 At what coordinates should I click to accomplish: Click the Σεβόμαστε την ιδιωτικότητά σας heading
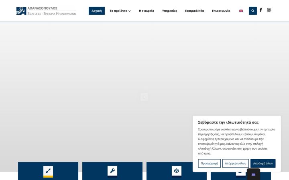[x=228, y=122]
